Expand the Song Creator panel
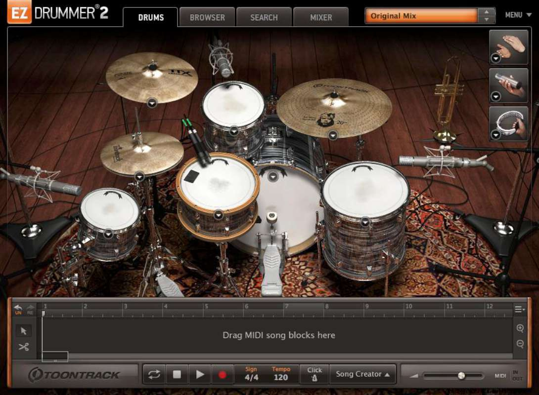Viewport: 539px width, 395px height. (362, 374)
